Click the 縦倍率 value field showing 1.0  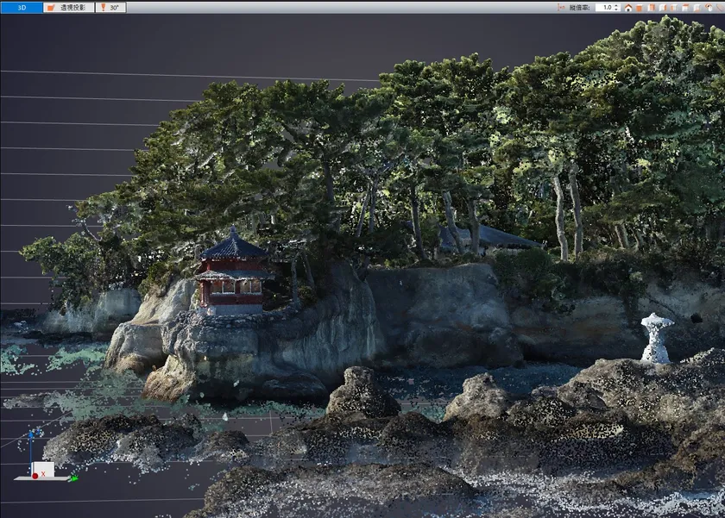tap(606, 7)
